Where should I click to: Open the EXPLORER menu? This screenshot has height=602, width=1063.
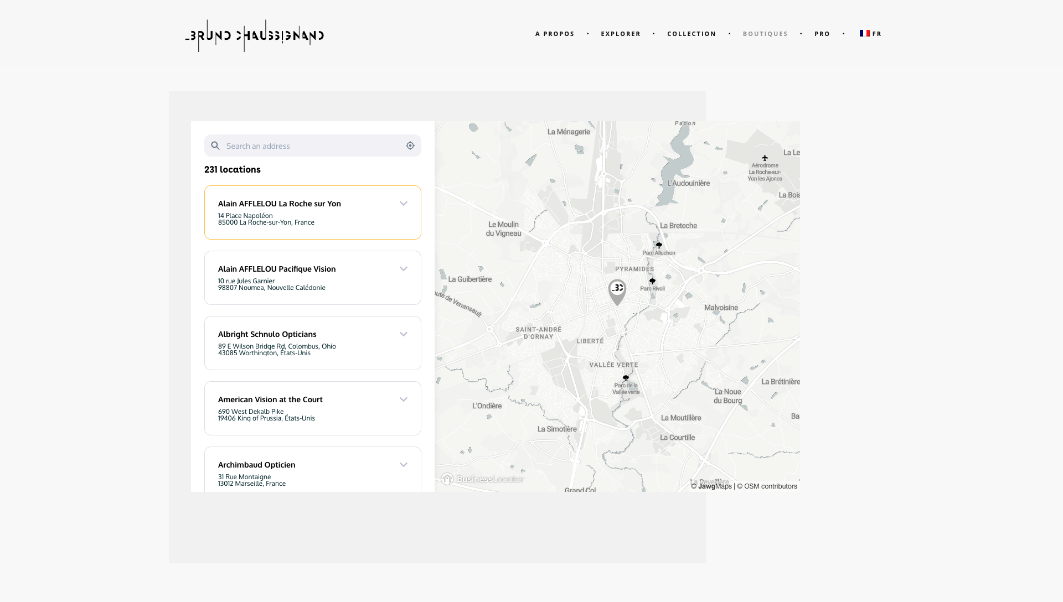point(621,34)
